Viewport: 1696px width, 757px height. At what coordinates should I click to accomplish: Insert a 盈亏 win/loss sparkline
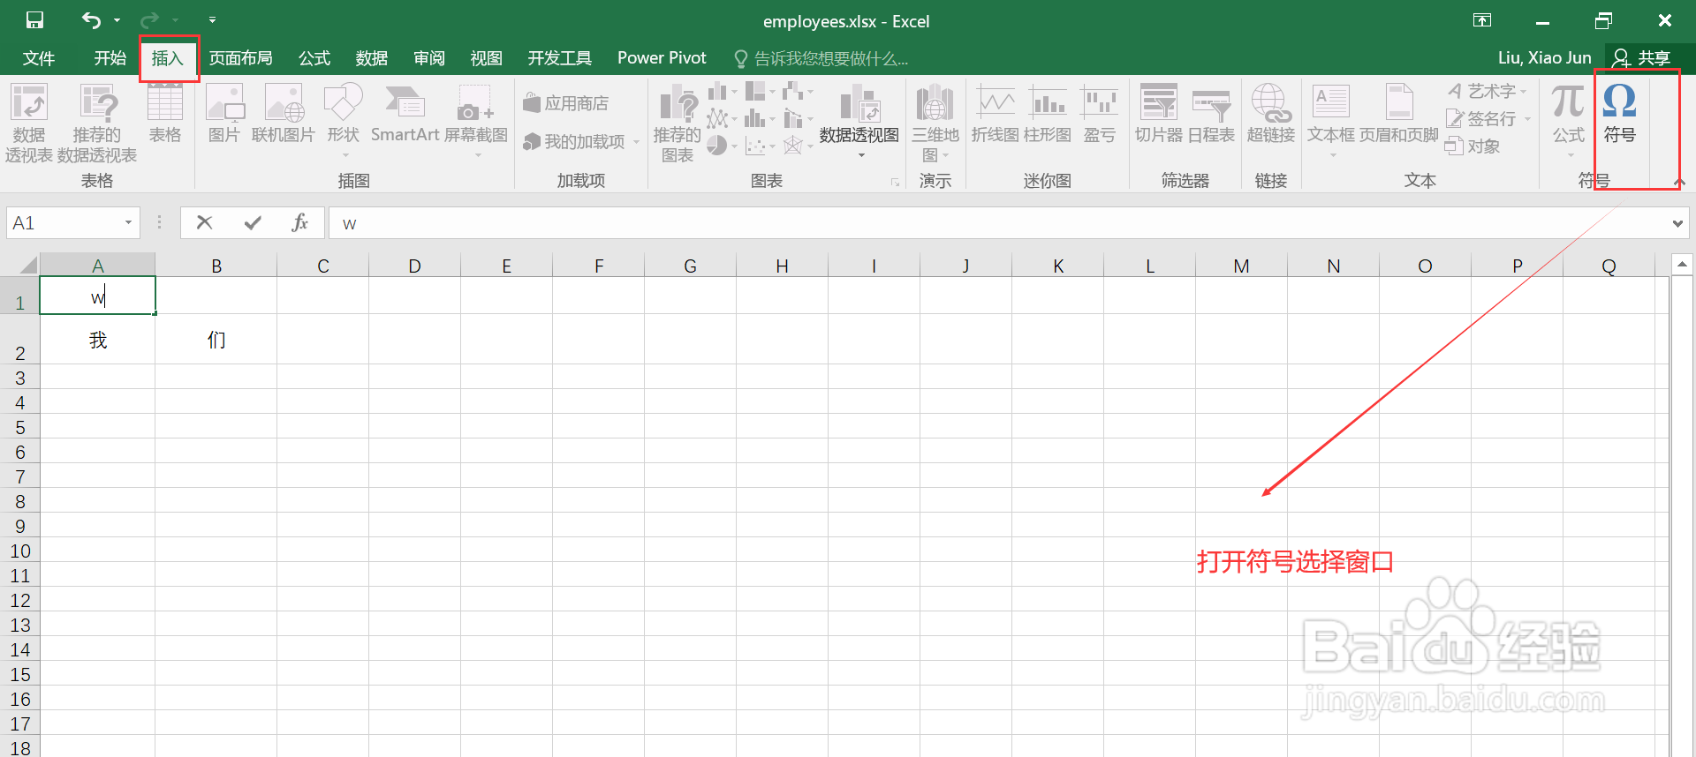pos(1100,113)
